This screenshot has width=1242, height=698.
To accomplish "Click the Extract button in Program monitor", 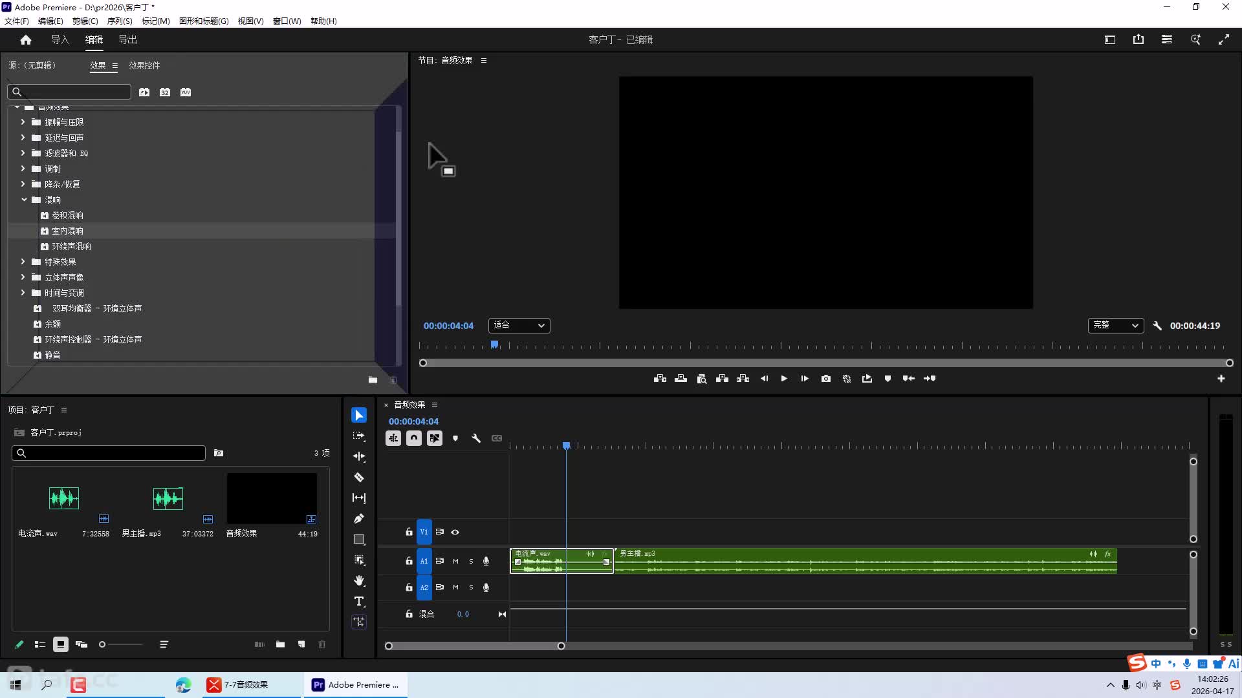I will [x=743, y=379].
